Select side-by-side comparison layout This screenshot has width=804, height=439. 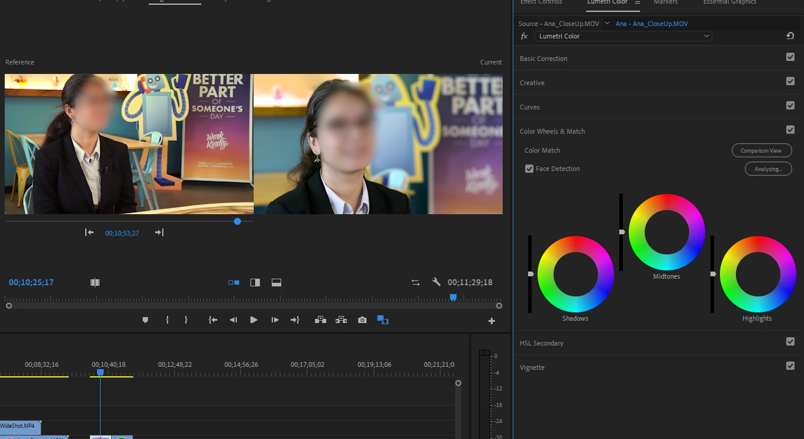click(234, 283)
